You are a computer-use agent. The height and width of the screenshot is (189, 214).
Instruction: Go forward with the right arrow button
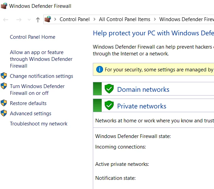point(19,20)
